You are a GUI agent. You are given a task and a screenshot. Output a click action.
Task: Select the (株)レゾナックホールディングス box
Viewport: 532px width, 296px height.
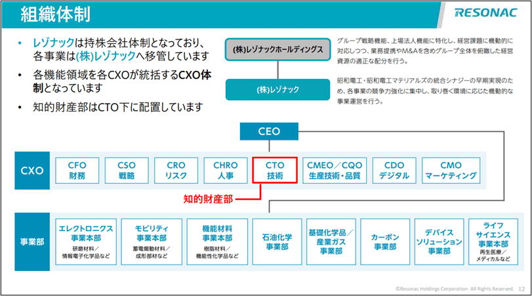[x=275, y=50]
